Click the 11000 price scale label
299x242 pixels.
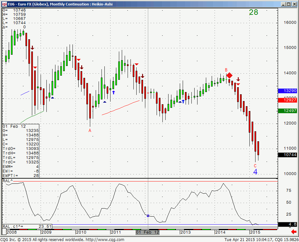(x=290, y=148)
